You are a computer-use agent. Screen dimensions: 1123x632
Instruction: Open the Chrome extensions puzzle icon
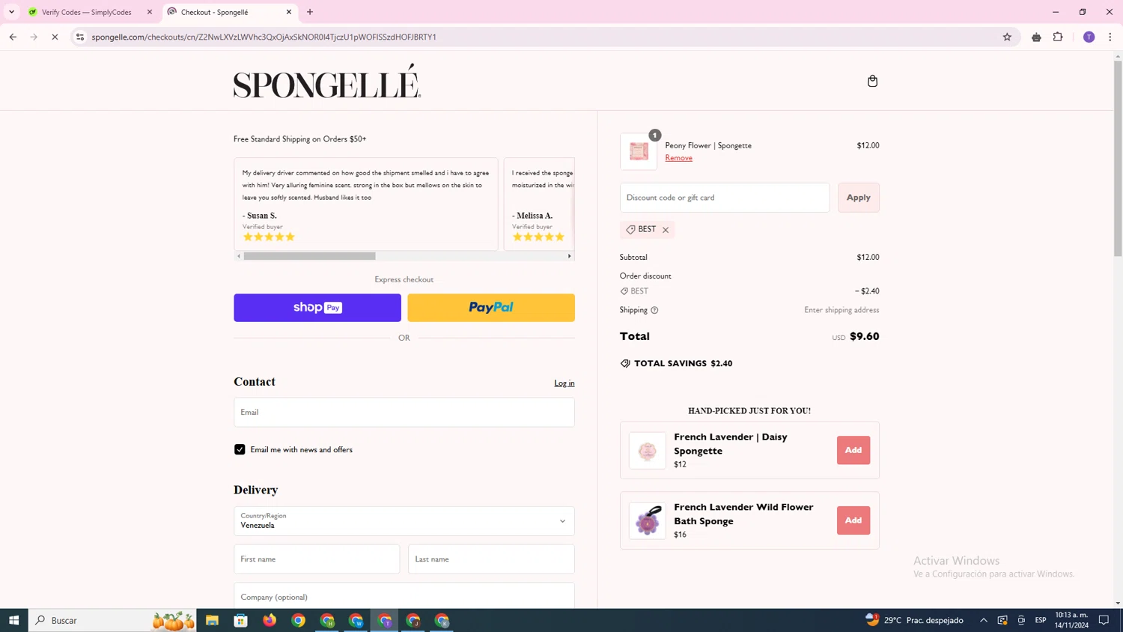pyautogui.click(x=1058, y=37)
